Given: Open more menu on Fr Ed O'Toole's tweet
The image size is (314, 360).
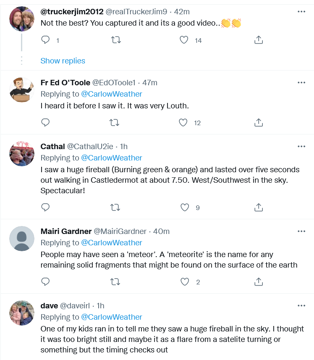Looking at the screenshot, I should [301, 82].
